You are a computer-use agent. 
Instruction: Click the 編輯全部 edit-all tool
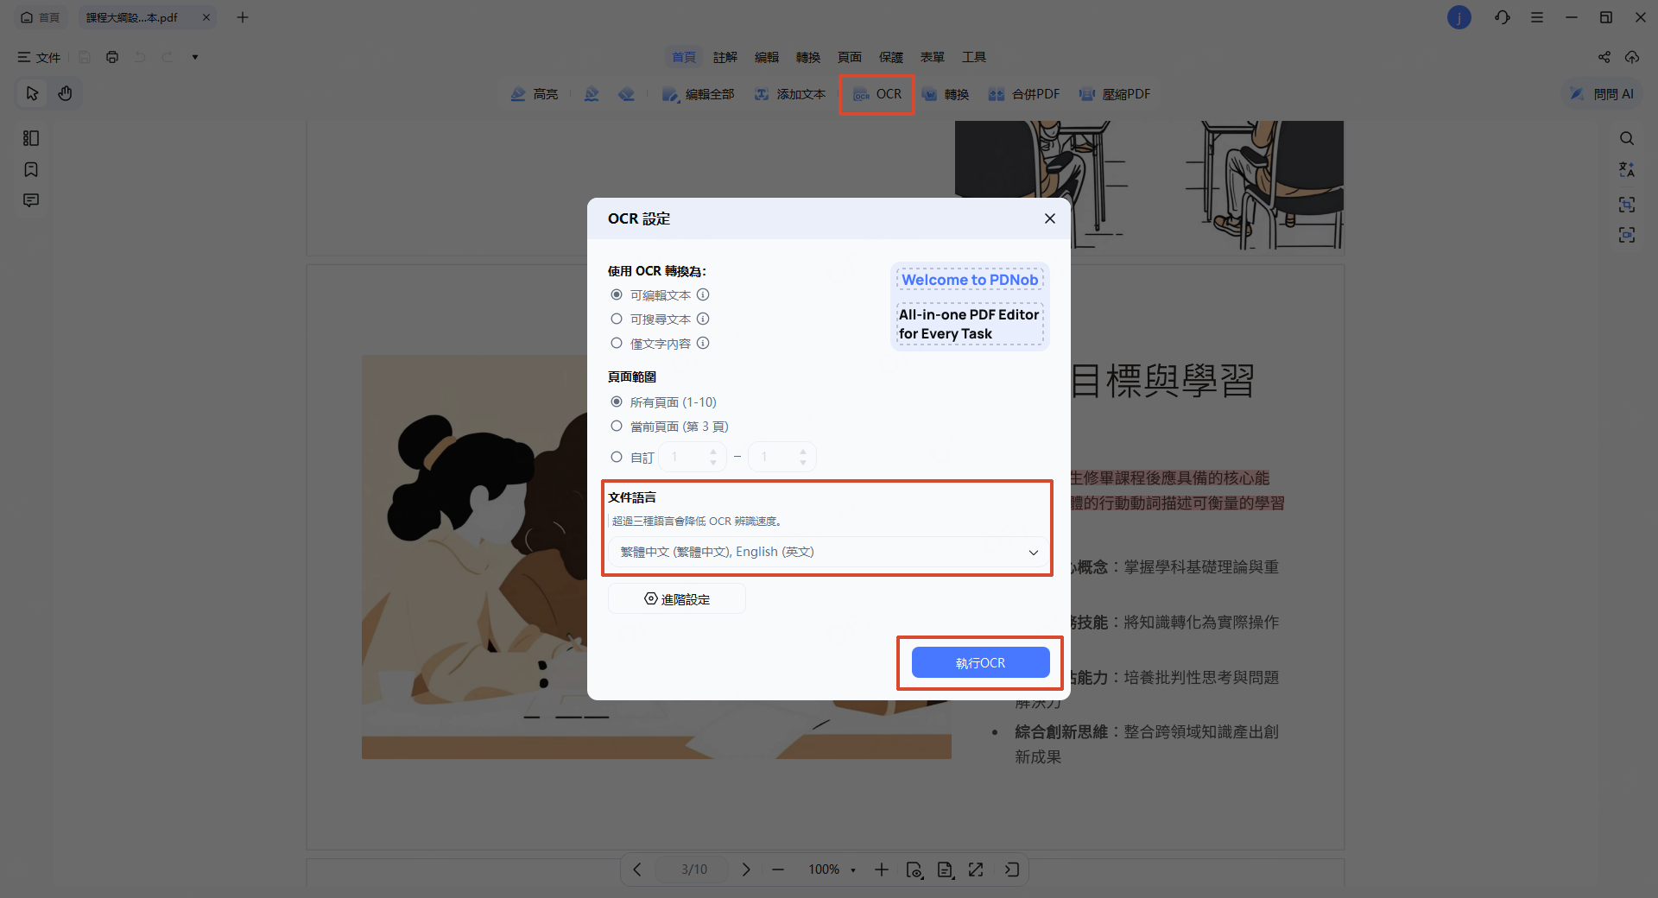click(698, 94)
